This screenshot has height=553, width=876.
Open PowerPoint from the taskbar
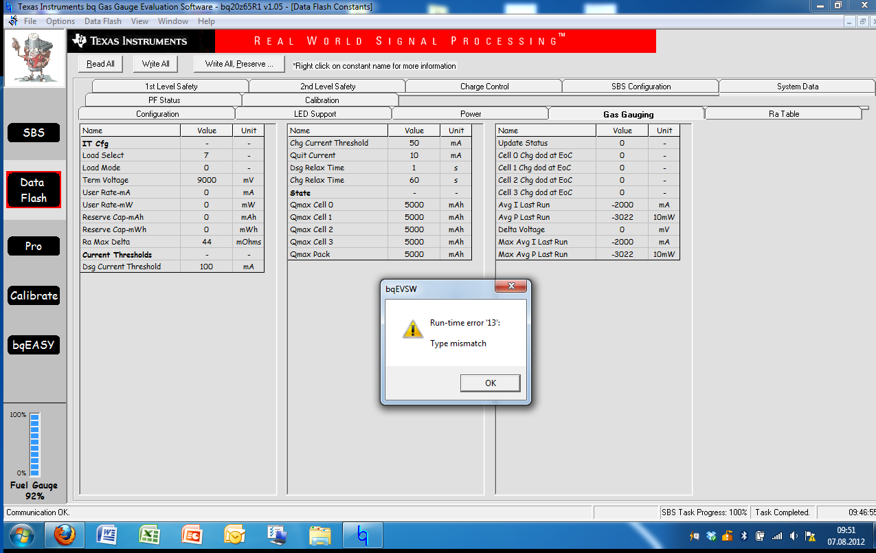(192, 534)
